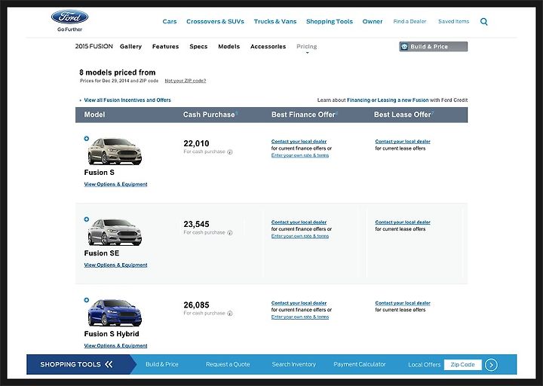Switch to the Accessories tab

tap(268, 47)
